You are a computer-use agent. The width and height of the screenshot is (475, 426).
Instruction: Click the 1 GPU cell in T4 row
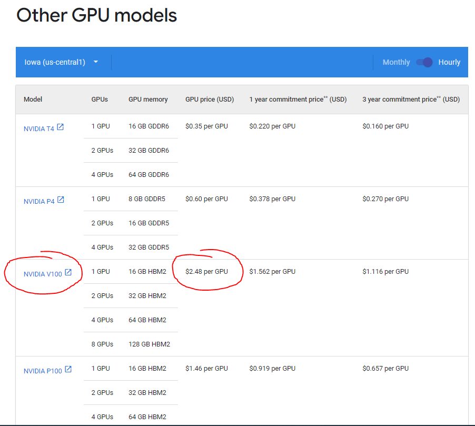coord(101,126)
